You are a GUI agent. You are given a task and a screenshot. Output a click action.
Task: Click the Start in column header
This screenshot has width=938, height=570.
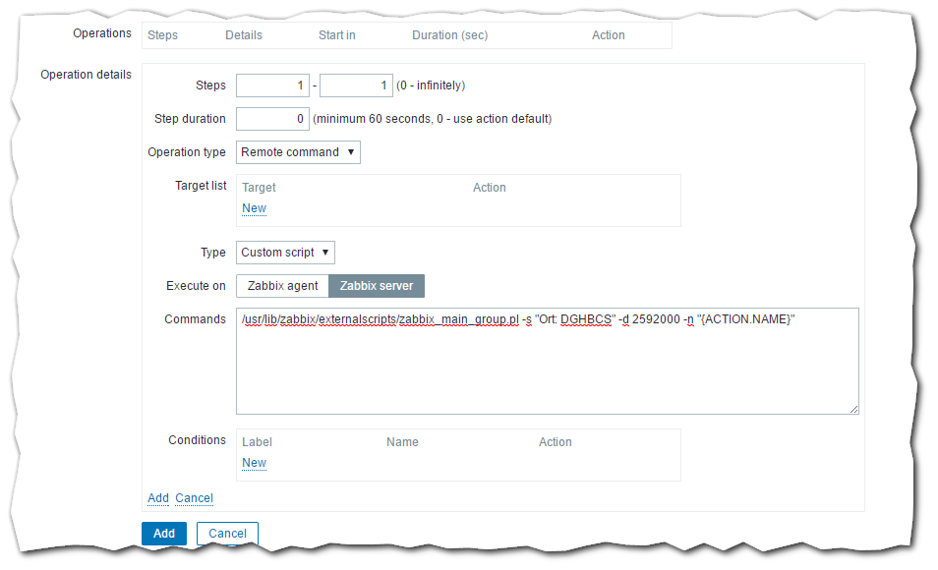[336, 35]
